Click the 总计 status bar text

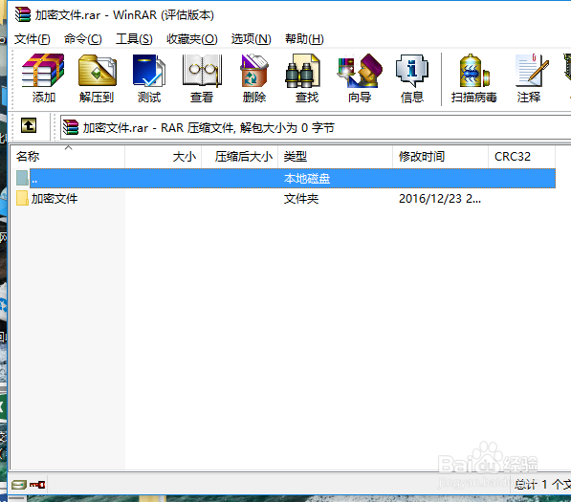pos(542,485)
